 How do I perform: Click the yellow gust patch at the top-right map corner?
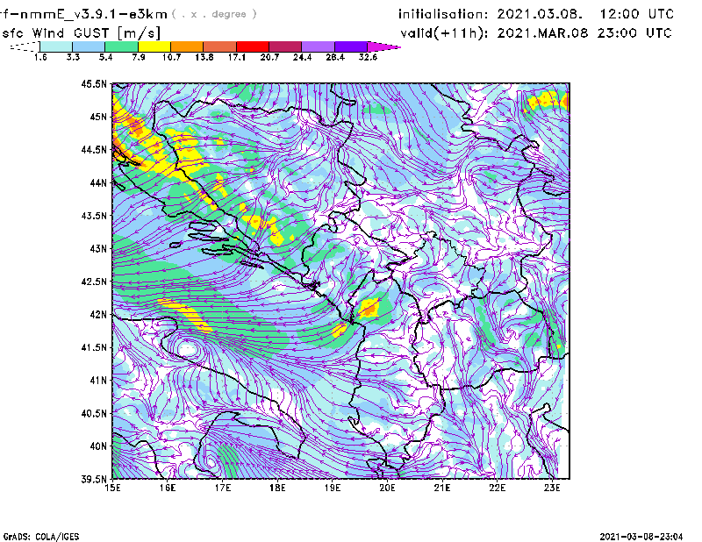548,100
